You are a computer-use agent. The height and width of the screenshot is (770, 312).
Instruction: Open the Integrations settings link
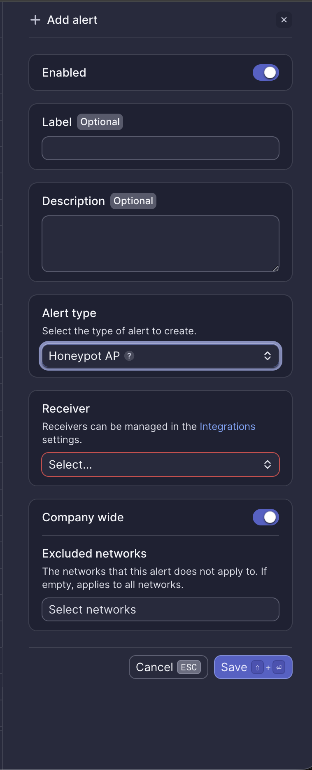pyautogui.click(x=227, y=426)
